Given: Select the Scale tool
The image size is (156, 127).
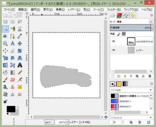Looking at the screenshot, I should (6, 58).
